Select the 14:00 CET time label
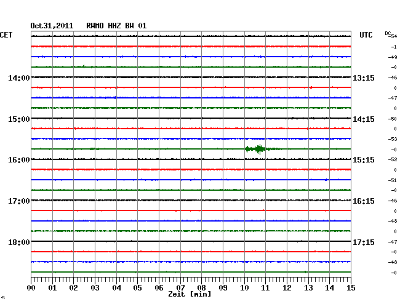This screenshot has height=304, width=400. coord(19,78)
